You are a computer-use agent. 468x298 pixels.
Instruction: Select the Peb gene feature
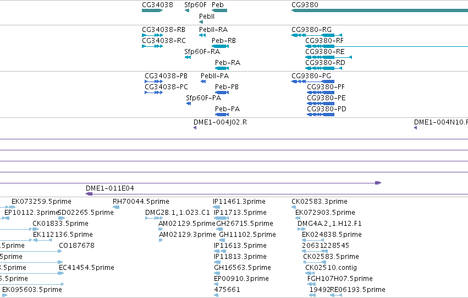[x=219, y=10]
